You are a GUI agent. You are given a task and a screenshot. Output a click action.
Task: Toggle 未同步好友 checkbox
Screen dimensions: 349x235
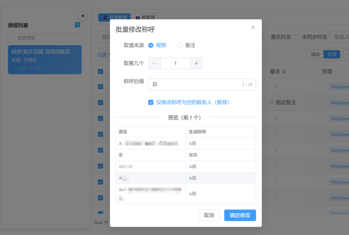(x=297, y=37)
